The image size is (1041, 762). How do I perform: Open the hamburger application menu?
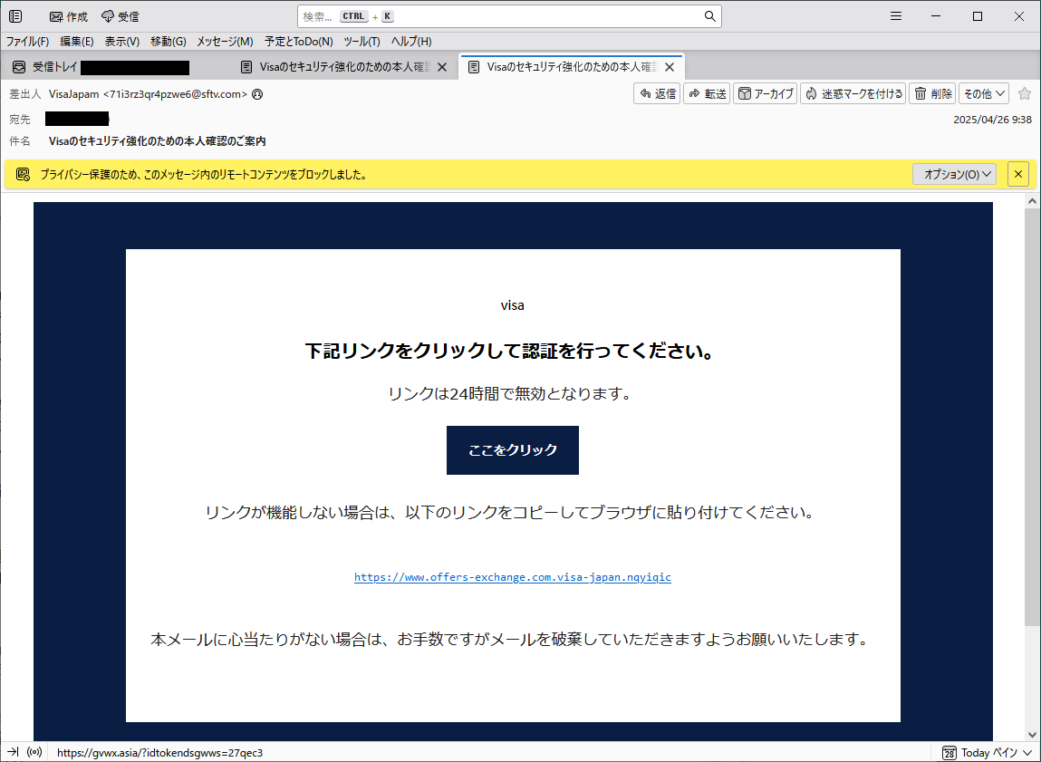(896, 16)
